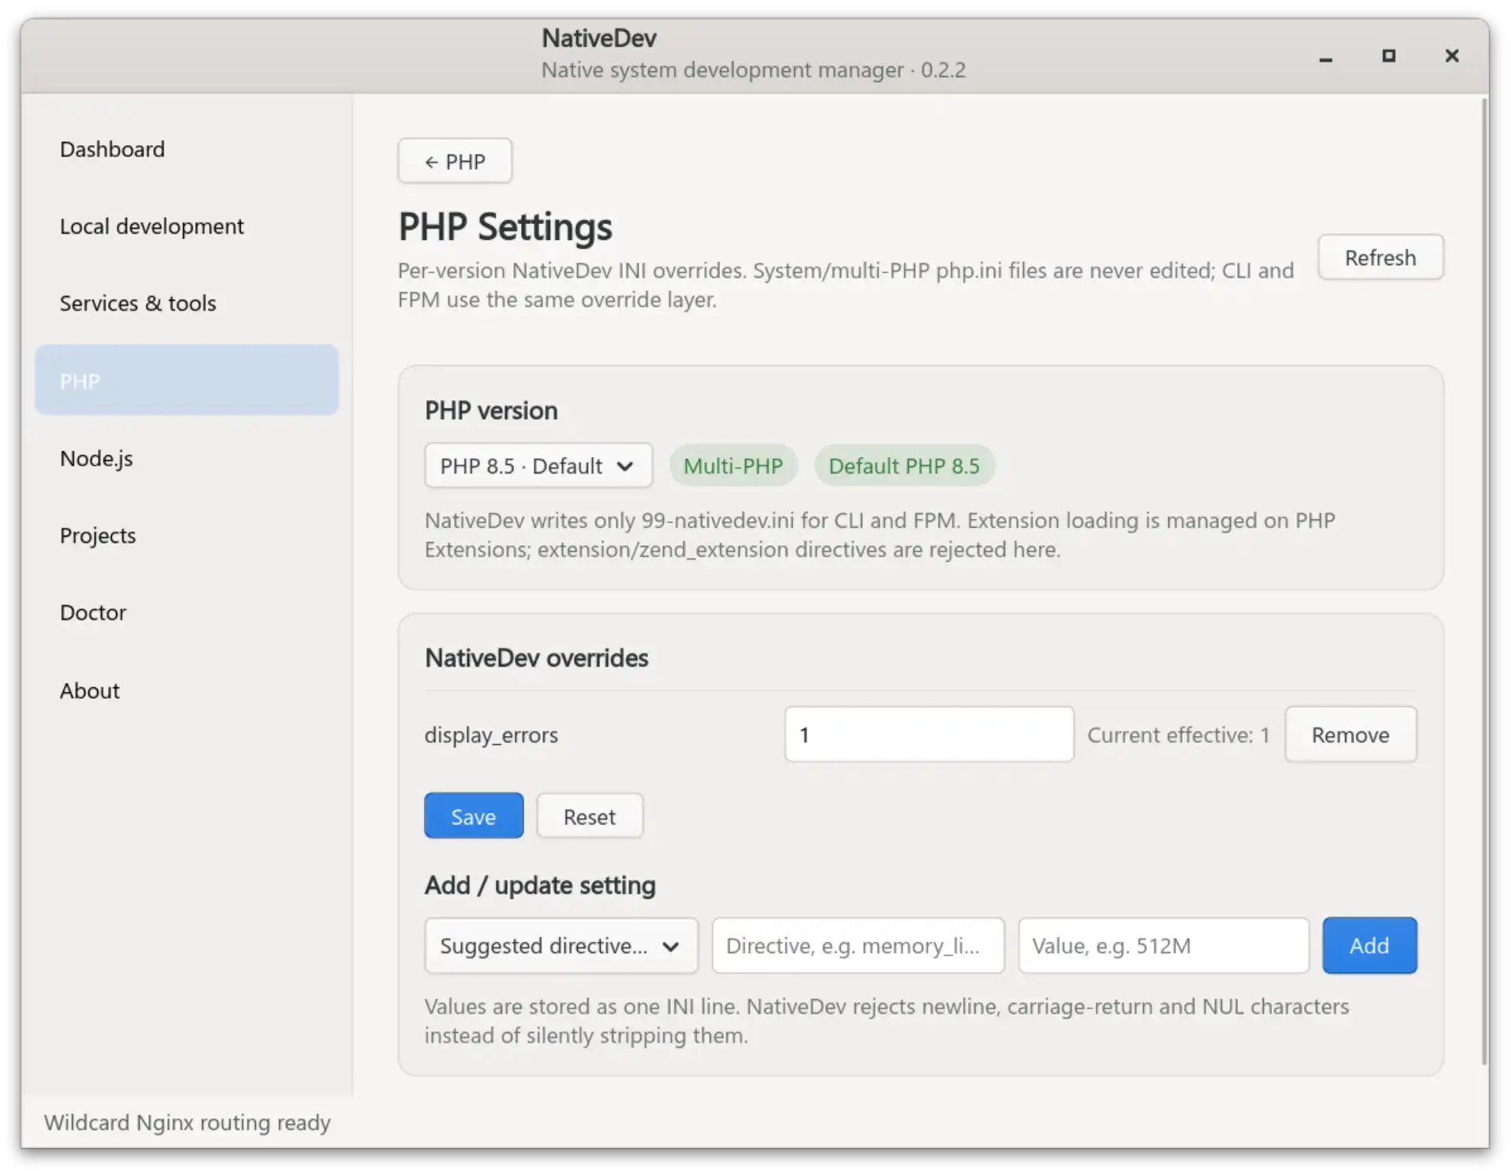Viewport: 1511px width, 1174px height.
Task: Expand the Suggested directive dropdown
Action: pos(561,945)
